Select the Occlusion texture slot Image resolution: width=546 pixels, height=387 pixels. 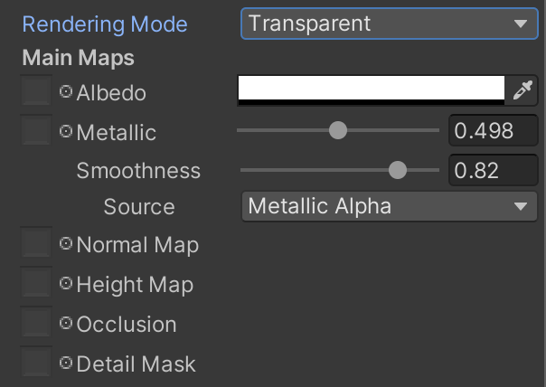pyautogui.click(x=36, y=322)
